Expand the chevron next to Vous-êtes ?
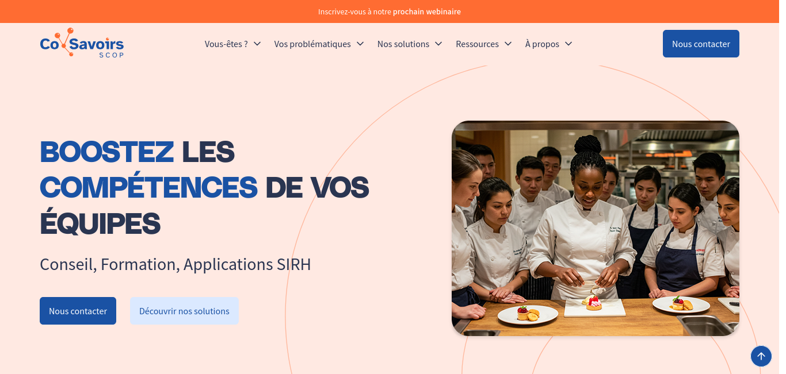 pyautogui.click(x=257, y=44)
